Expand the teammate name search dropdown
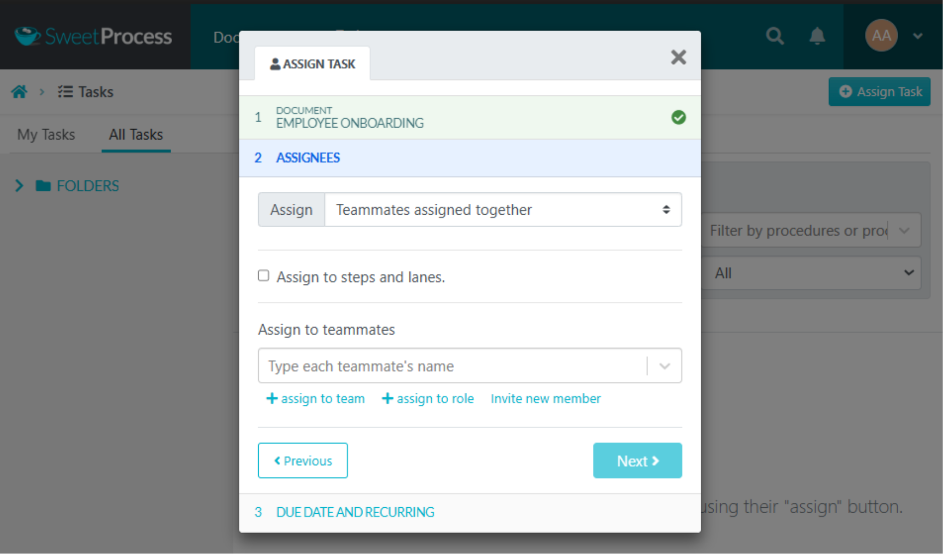The width and height of the screenshot is (944, 554). (664, 365)
